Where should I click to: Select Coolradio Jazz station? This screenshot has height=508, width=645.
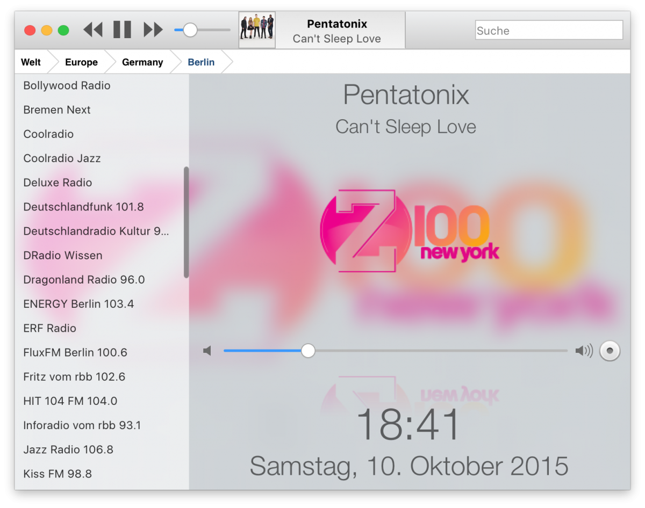point(102,158)
